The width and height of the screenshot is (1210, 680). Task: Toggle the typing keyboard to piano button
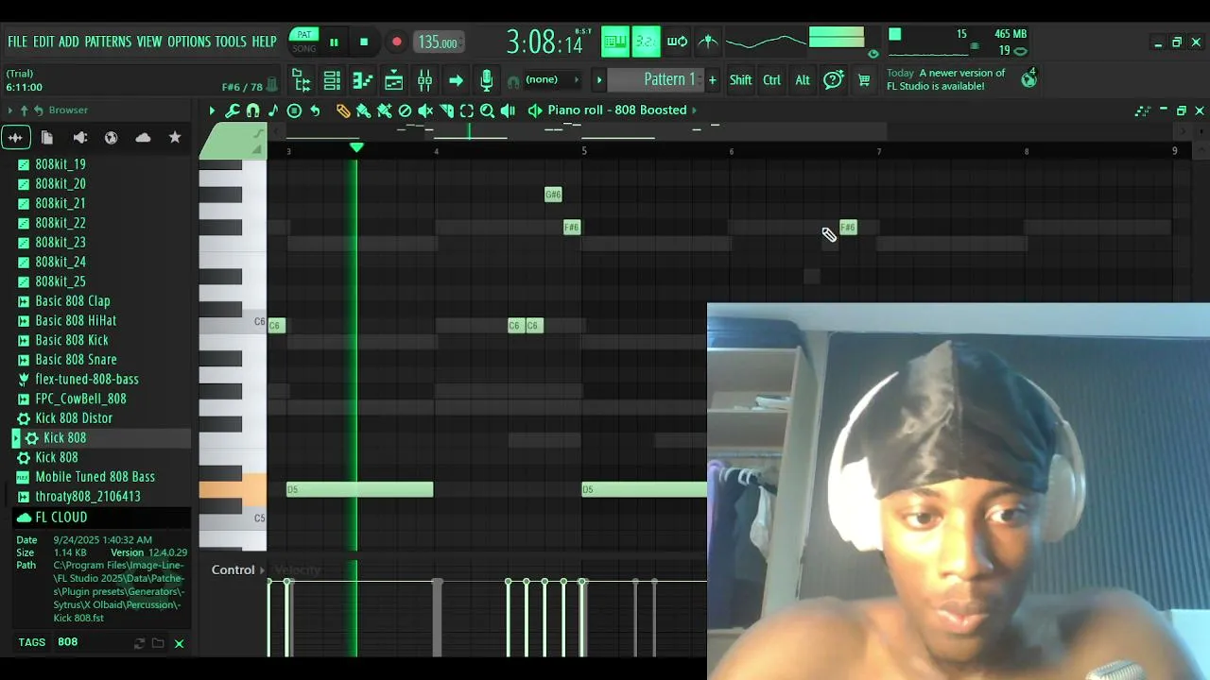(x=615, y=42)
